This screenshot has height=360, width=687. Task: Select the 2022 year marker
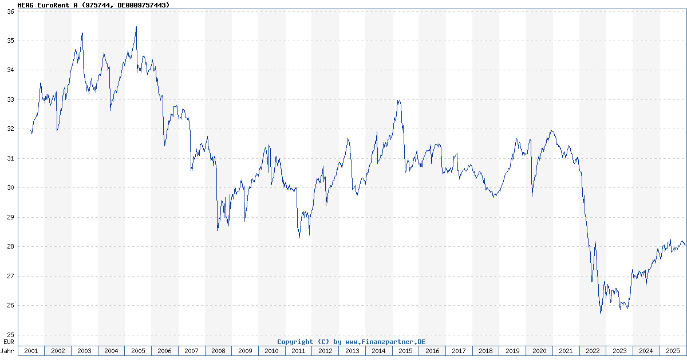pyautogui.click(x=593, y=351)
